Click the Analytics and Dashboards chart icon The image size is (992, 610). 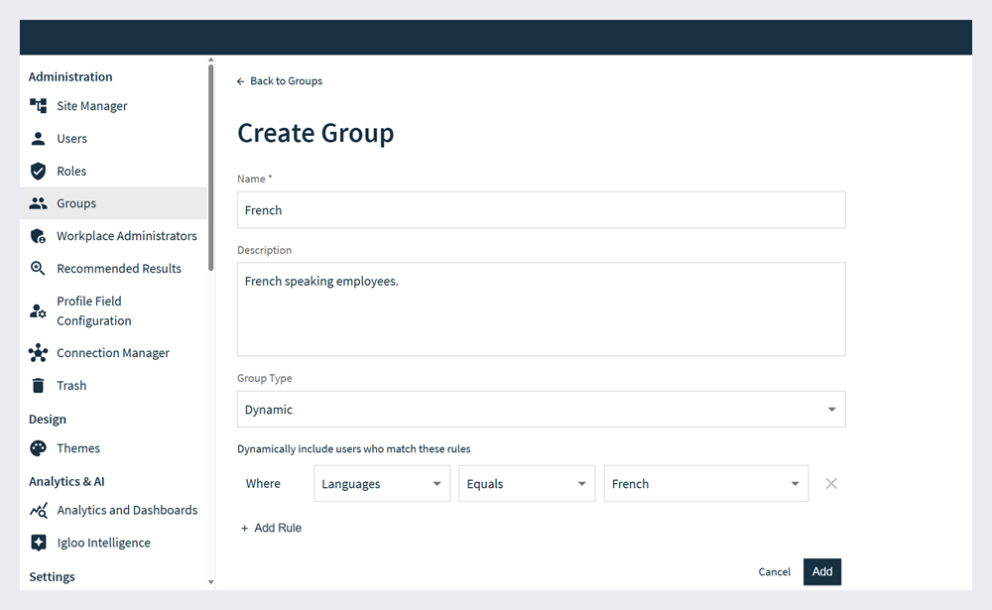(x=38, y=510)
